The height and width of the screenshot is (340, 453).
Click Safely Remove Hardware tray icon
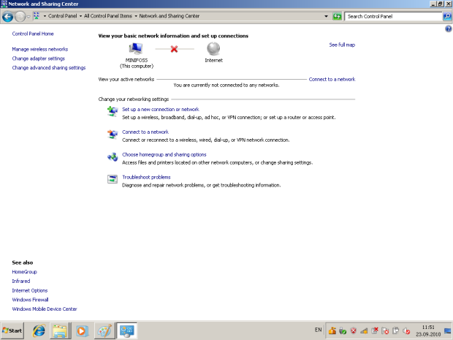coord(343,330)
